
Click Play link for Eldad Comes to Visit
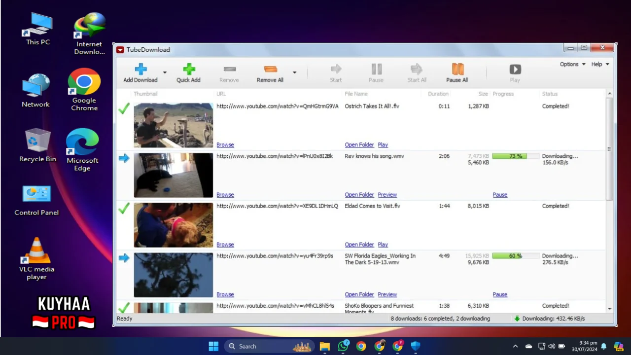383,245
